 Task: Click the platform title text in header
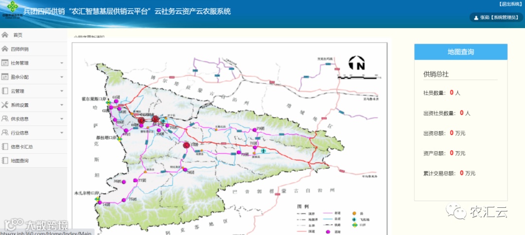click(x=127, y=11)
